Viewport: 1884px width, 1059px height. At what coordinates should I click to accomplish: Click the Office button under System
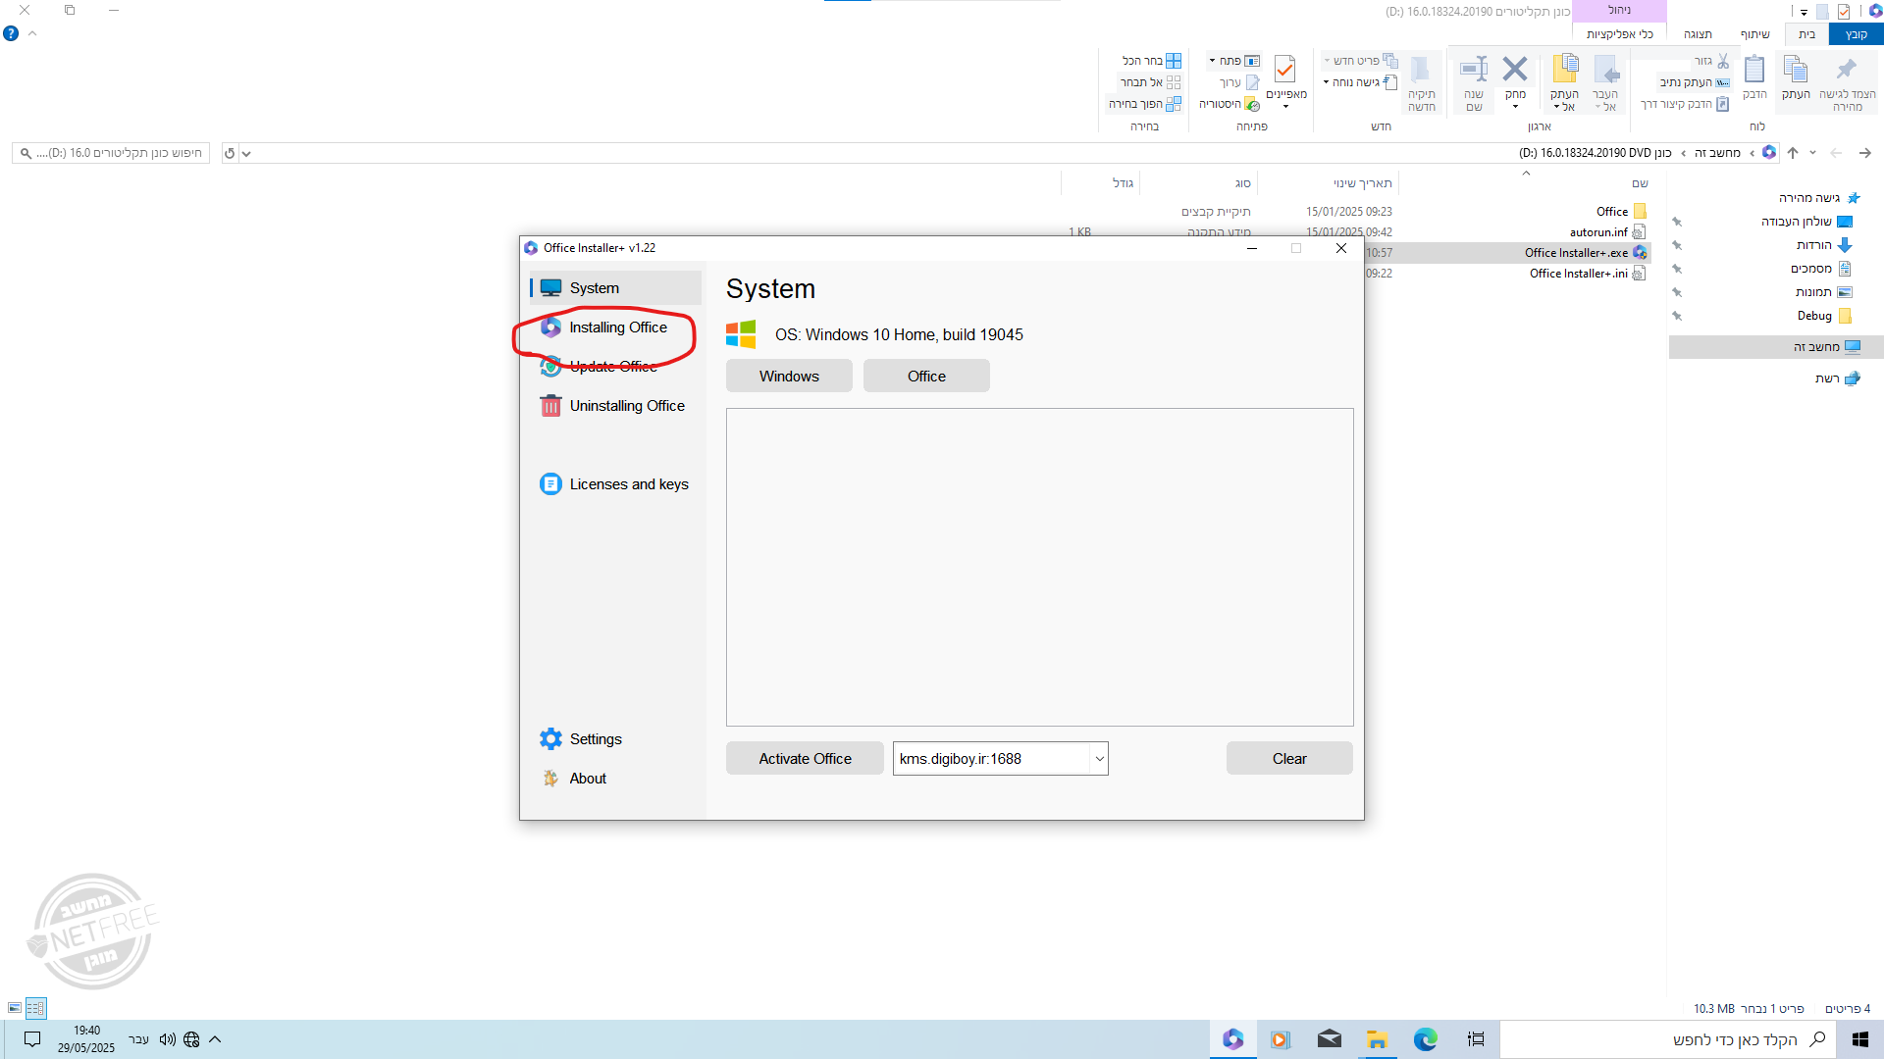click(x=926, y=377)
